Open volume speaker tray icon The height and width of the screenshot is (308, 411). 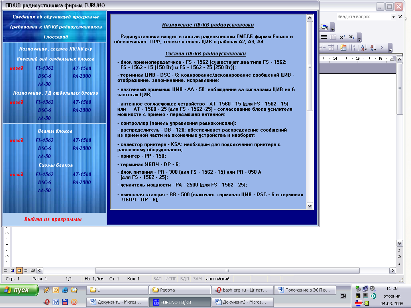click(372, 289)
